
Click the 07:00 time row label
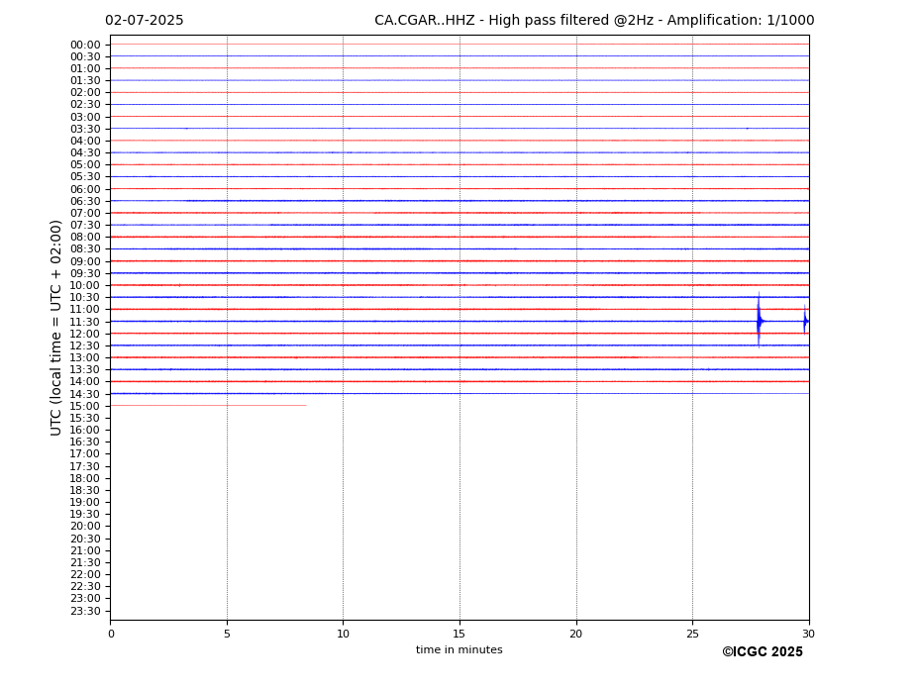tap(85, 213)
